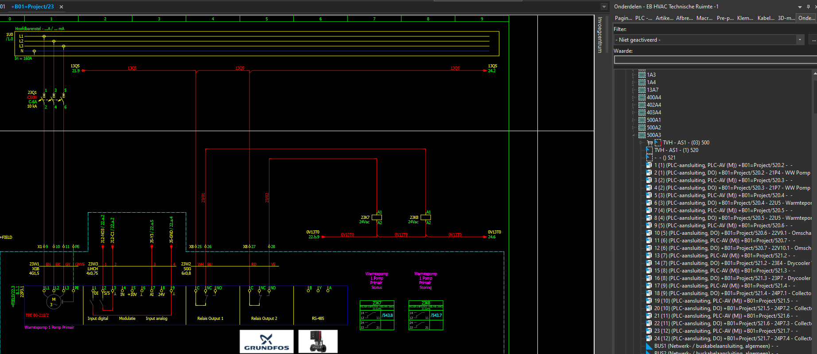The image size is (817, 354).
Task: Click the 1A3 device icon
Action: pyautogui.click(x=642, y=75)
